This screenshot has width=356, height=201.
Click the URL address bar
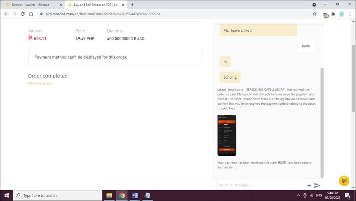(x=172, y=14)
